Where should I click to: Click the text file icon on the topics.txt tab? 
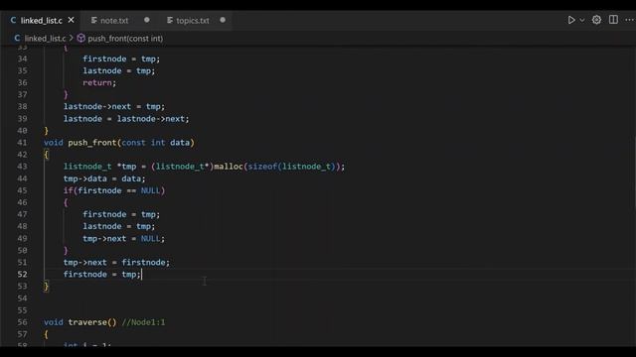click(170, 20)
